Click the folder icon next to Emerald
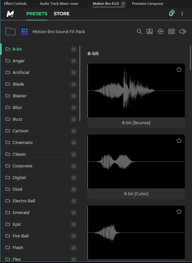 [8, 212]
